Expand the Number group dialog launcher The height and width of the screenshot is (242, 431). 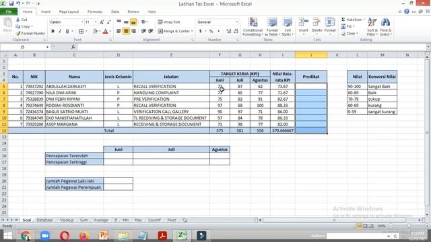[238, 40]
